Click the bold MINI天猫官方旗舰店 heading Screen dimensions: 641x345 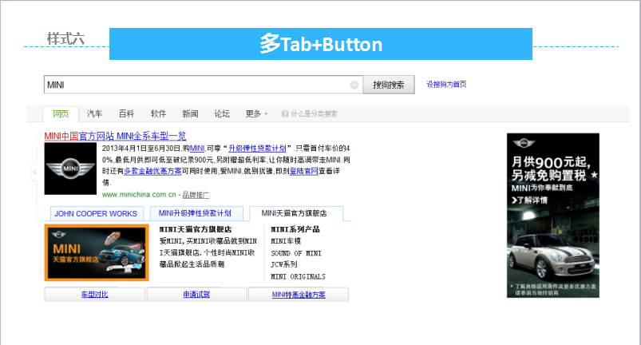196,229
